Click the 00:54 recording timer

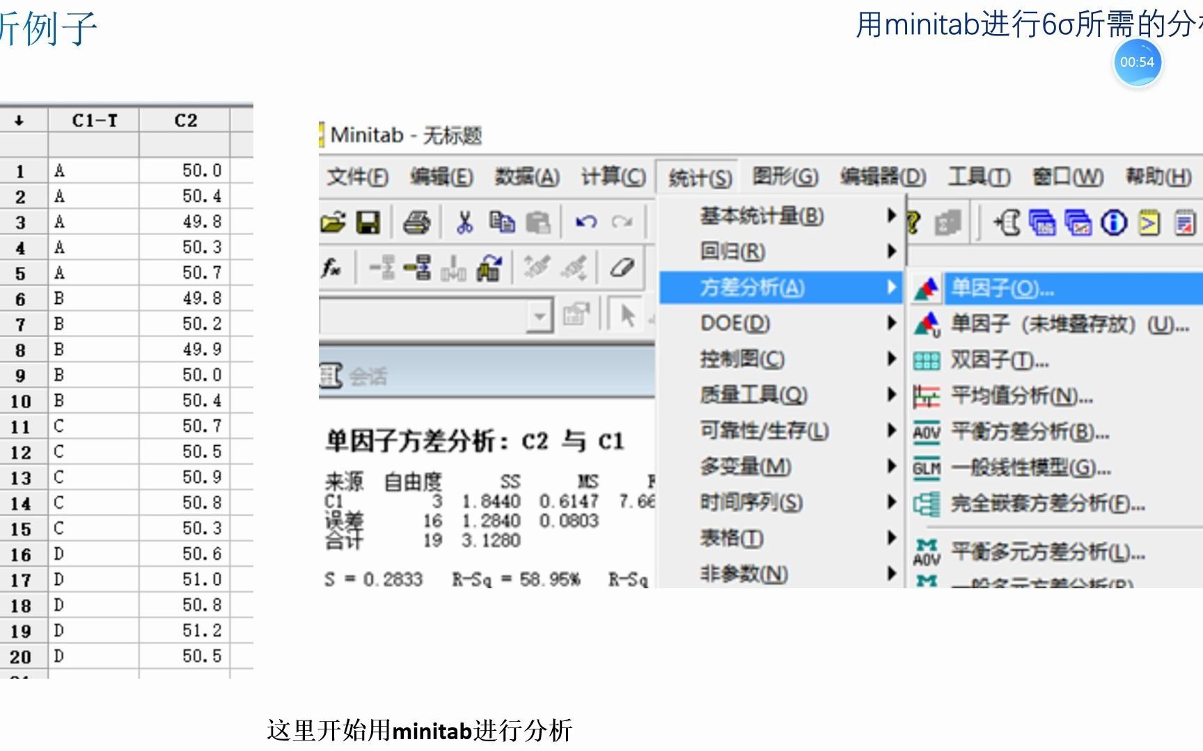(1138, 61)
